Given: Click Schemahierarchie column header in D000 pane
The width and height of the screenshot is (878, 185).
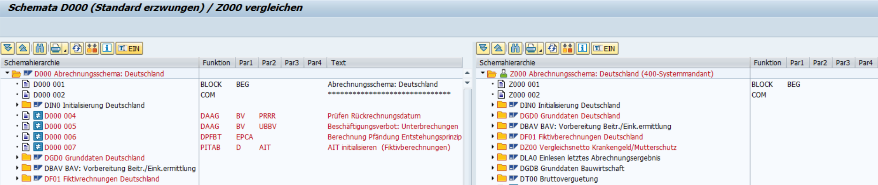Looking at the screenshot, I should (99, 63).
